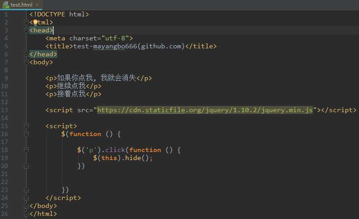Click line number 9 in the gutter
The image size is (359, 219).
pyautogui.click(x=5, y=78)
